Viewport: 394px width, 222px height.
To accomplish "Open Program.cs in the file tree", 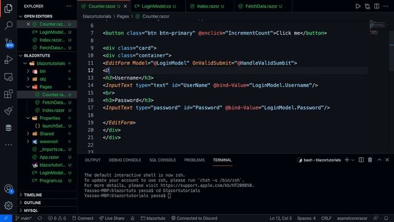I will coord(50,181).
